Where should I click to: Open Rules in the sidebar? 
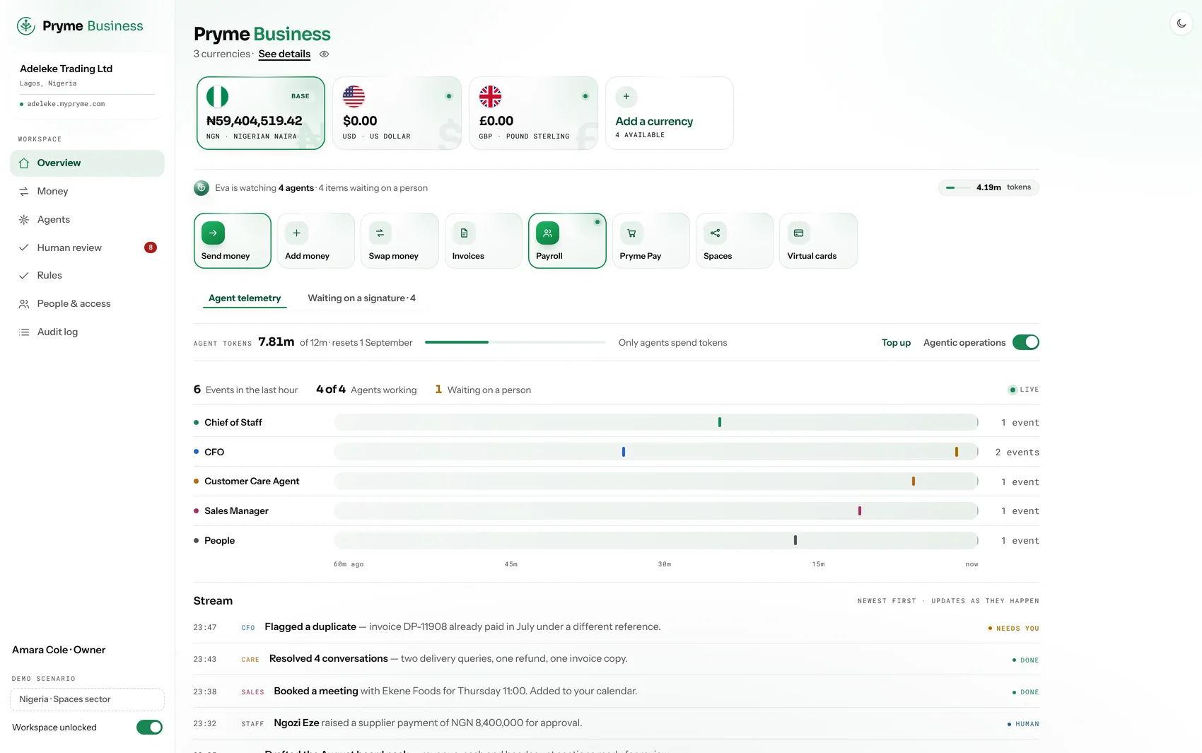tap(87, 275)
